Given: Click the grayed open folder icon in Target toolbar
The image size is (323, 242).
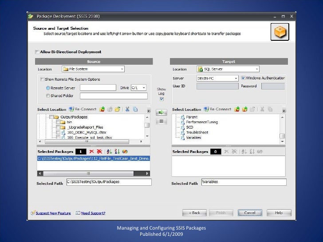Looking at the screenshot, I should click(252, 109).
